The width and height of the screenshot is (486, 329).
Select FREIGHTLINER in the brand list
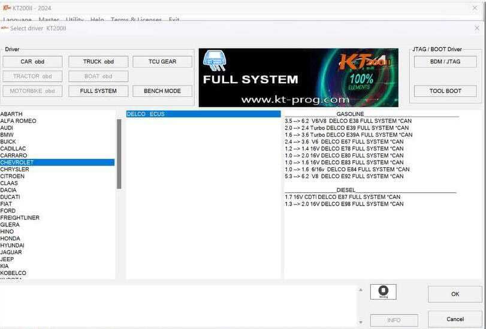tap(58, 218)
